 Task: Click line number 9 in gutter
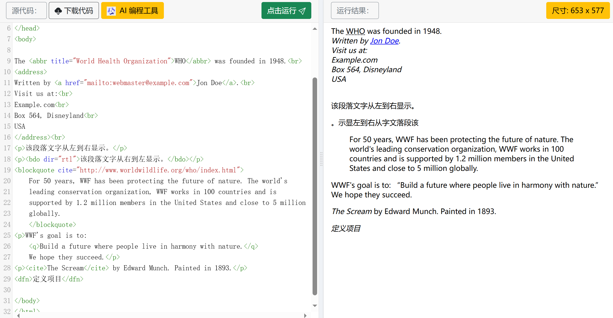tap(9, 61)
